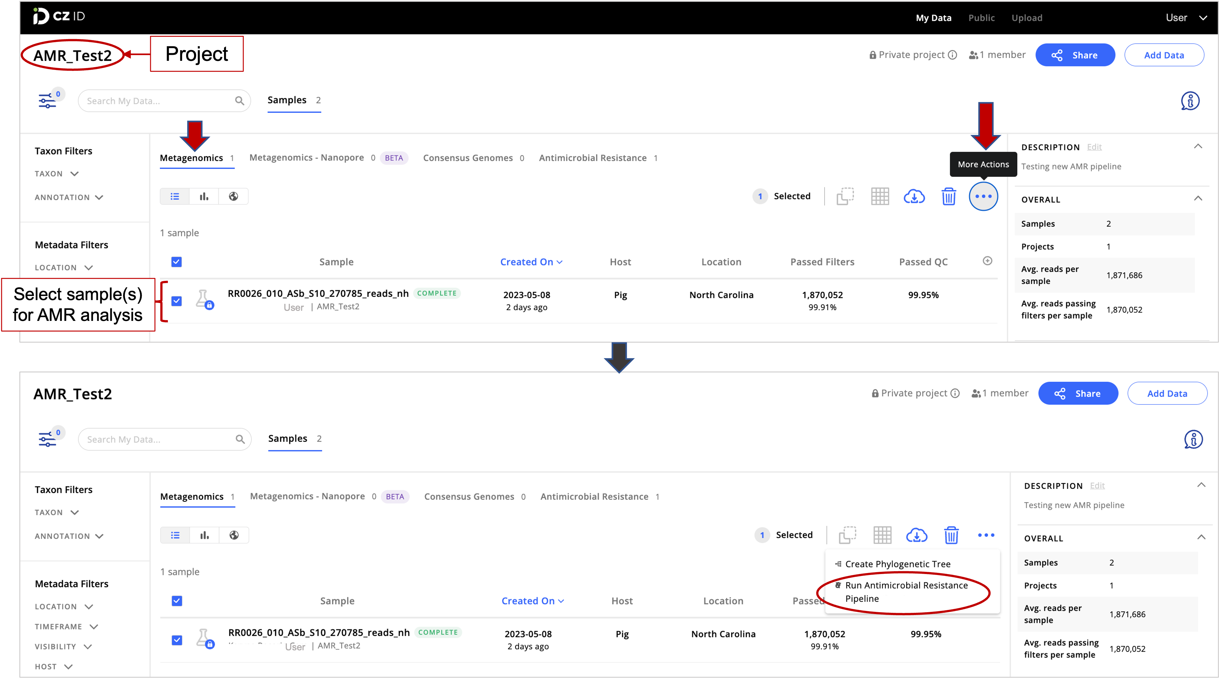
Task: Click the top Share button
Action: click(x=1075, y=55)
